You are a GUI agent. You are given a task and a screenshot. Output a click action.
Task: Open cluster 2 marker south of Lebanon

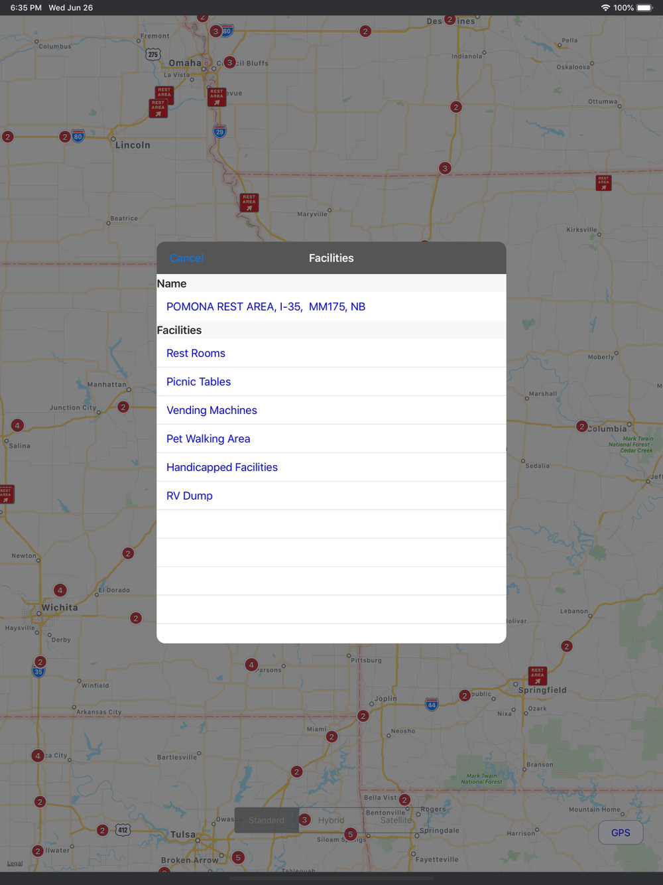point(567,646)
